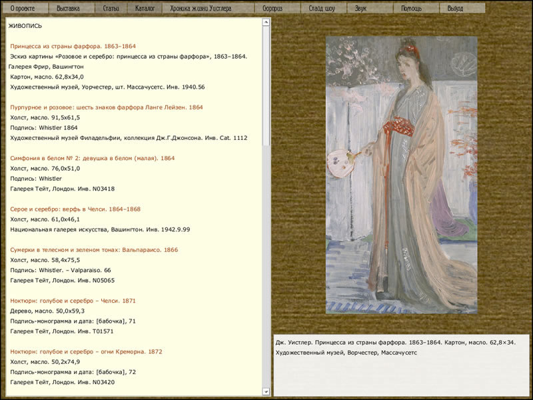Go to the «Выставка» section
The image size is (533, 400).
[x=68, y=9]
